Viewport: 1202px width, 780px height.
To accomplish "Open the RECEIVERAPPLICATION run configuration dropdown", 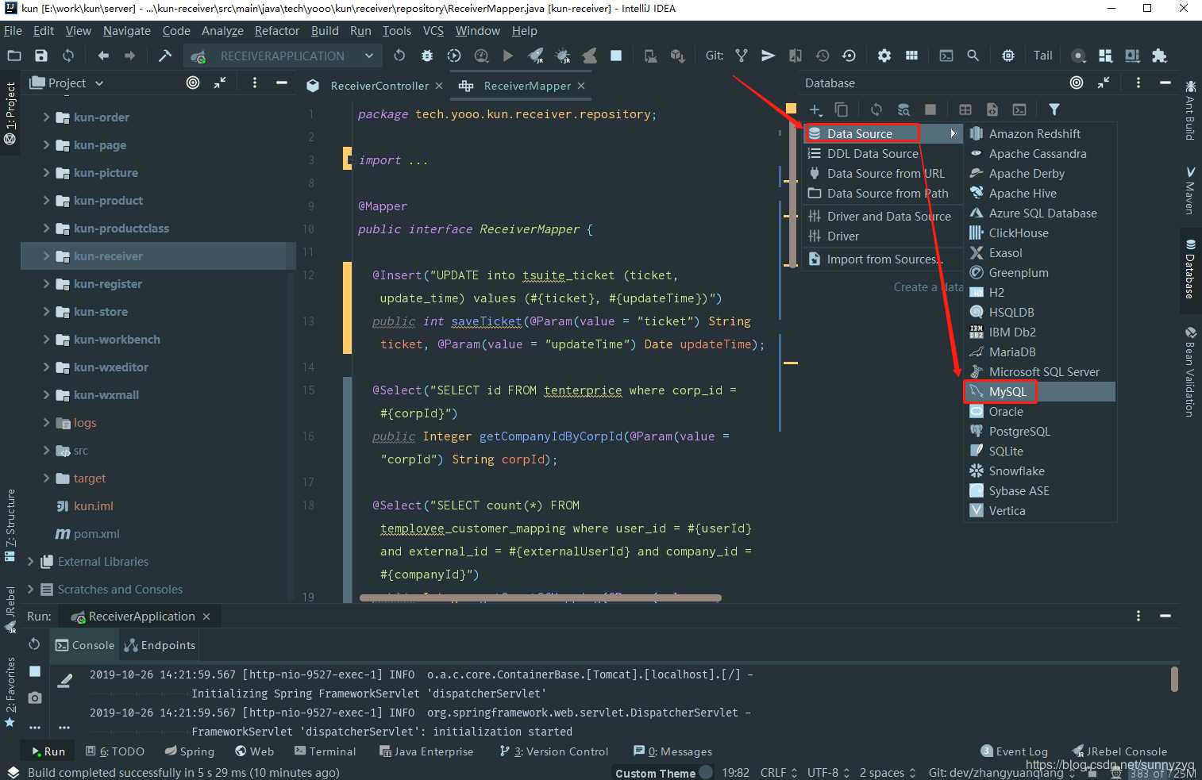I will click(x=282, y=56).
